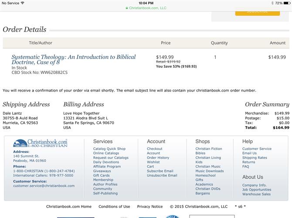This screenshot has height=218, width=292.
Task: Open the Kids shop link
Action: tap(199, 162)
